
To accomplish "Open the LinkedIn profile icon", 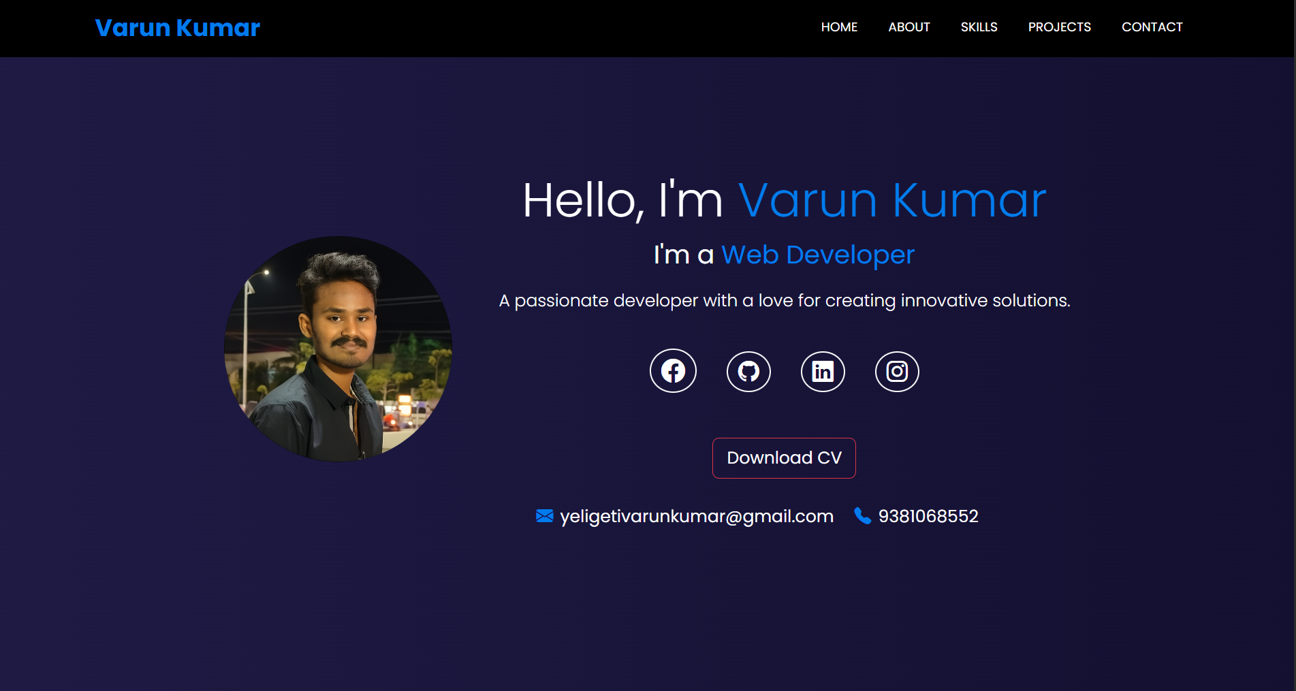I will click(823, 372).
